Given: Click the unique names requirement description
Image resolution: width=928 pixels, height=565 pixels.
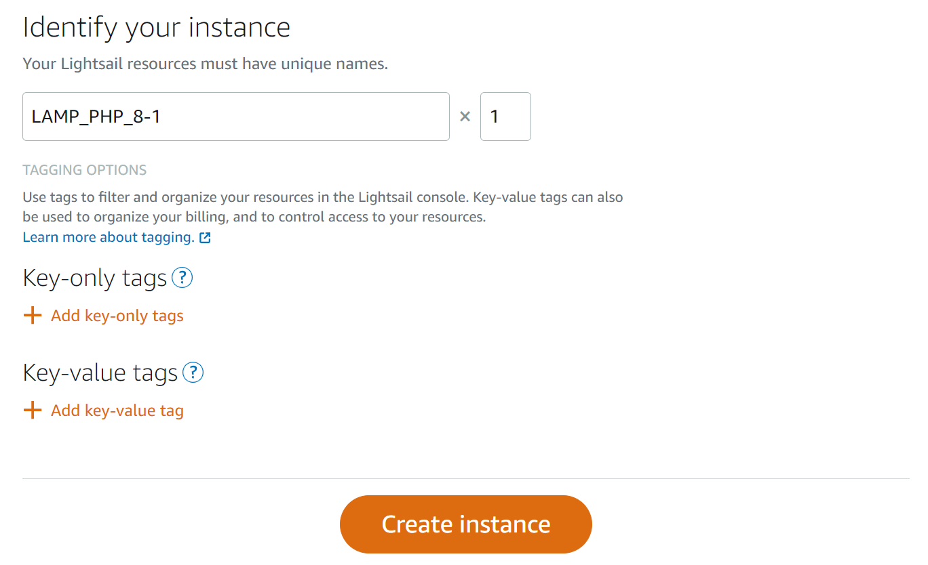Looking at the screenshot, I should pos(206,64).
